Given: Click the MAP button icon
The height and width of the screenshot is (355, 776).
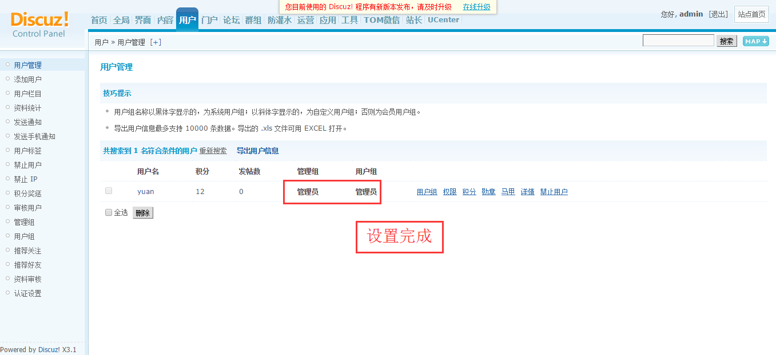Looking at the screenshot, I should [x=755, y=41].
